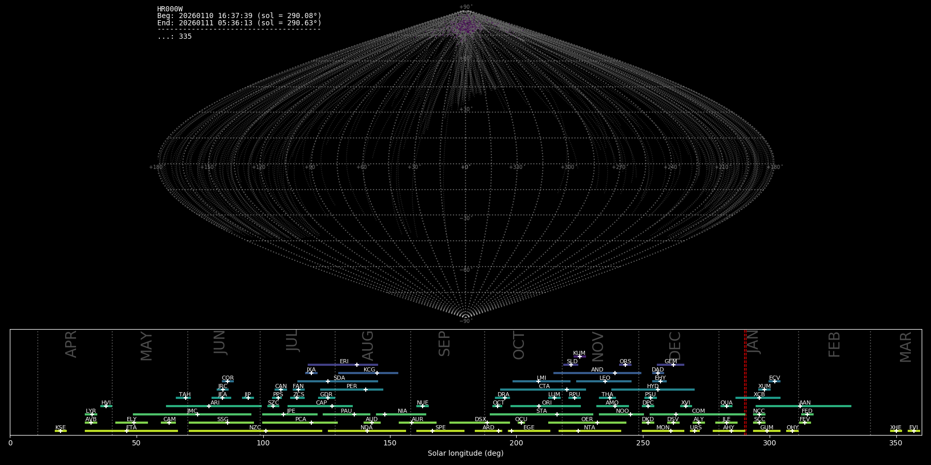Click the EVI shower bar at far right

click(913, 431)
